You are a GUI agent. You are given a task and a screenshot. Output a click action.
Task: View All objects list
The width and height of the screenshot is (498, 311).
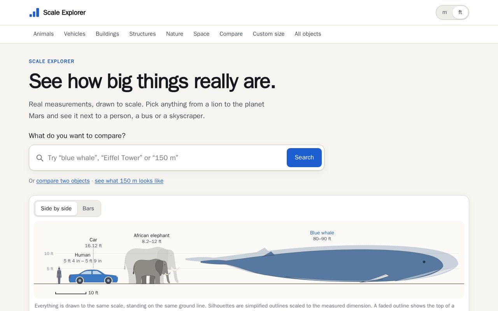308,34
